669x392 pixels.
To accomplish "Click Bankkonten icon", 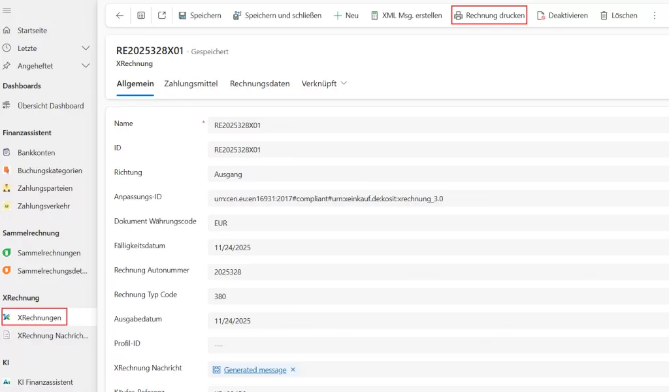I will (7, 152).
